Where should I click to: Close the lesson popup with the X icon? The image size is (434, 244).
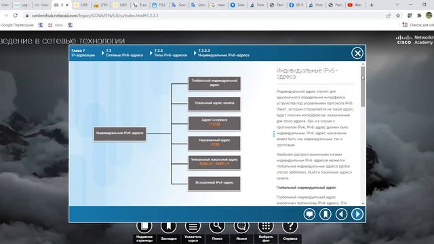point(357,53)
